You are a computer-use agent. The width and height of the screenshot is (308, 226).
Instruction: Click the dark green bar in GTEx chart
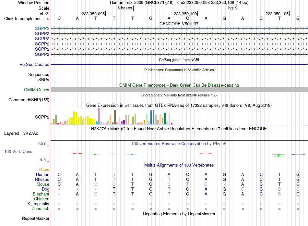165,119
